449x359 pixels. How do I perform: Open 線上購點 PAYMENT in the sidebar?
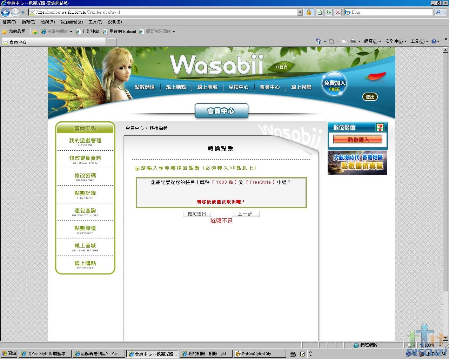85,265
